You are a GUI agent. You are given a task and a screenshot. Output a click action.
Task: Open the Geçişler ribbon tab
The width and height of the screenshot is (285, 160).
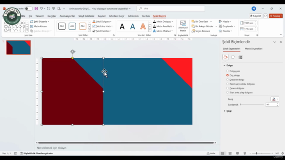(x=52, y=16)
